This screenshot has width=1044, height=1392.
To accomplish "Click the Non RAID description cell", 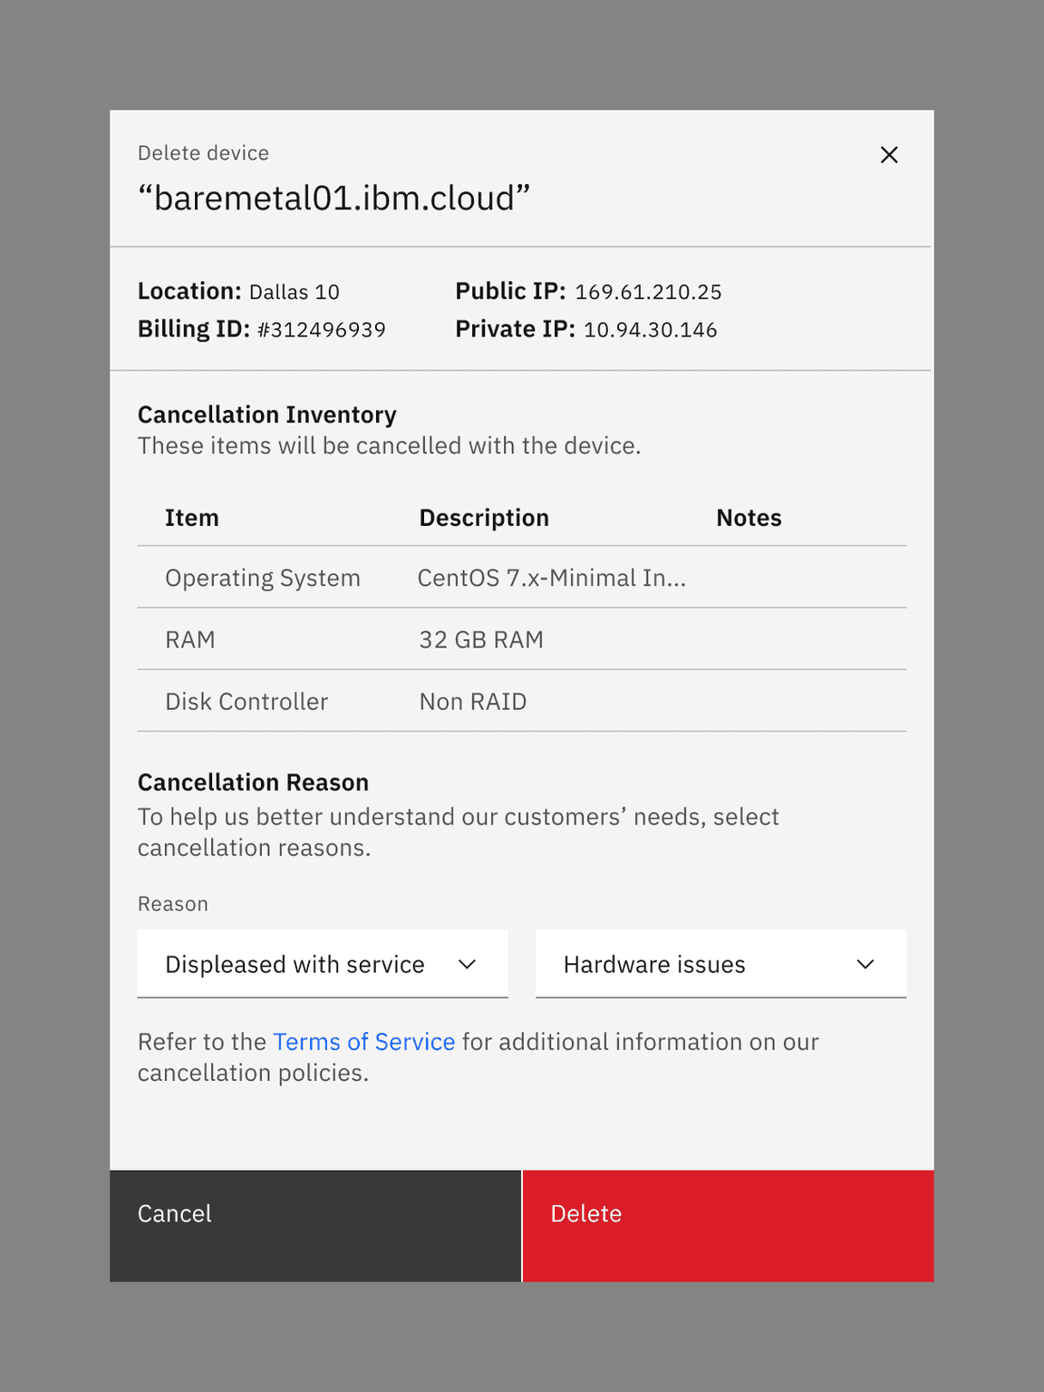I will click(x=473, y=701).
